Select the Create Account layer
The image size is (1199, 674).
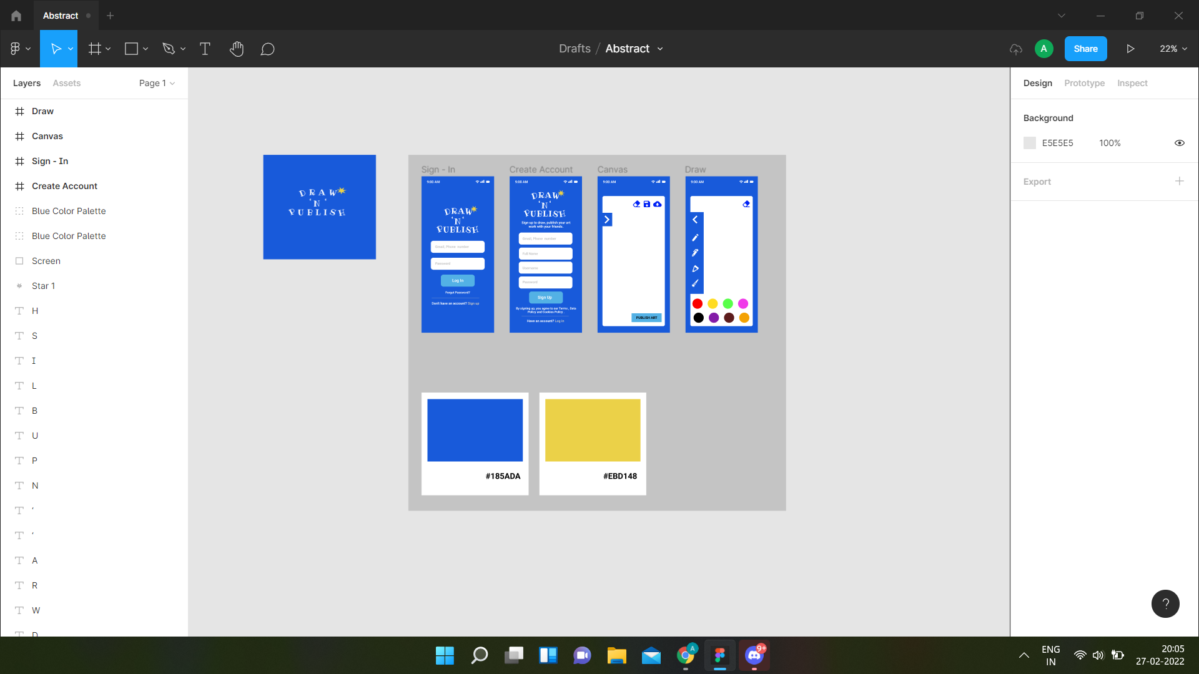click(64, 186)
